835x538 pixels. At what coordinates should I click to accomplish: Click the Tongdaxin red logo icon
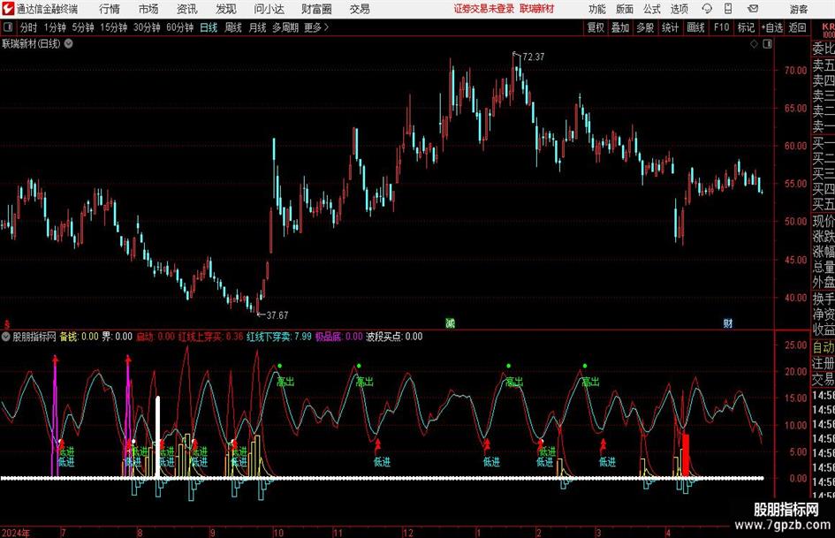8,9
